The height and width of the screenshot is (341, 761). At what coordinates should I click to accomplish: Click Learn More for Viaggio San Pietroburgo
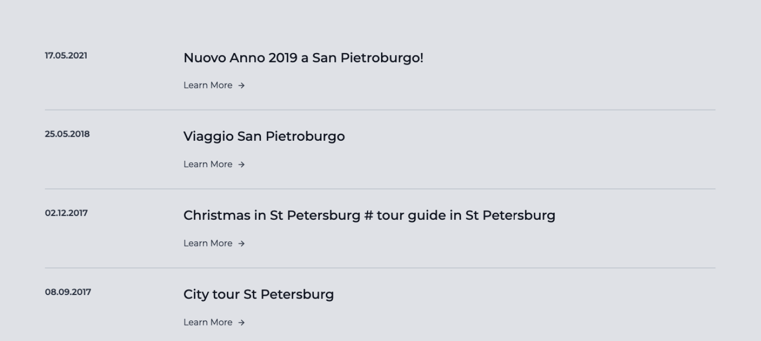pyautogui.click(x=208, y=164)
